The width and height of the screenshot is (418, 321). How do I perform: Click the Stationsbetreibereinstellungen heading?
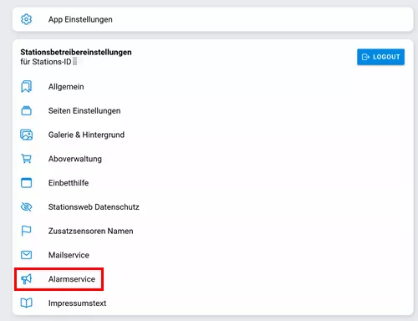pos(76,52)
